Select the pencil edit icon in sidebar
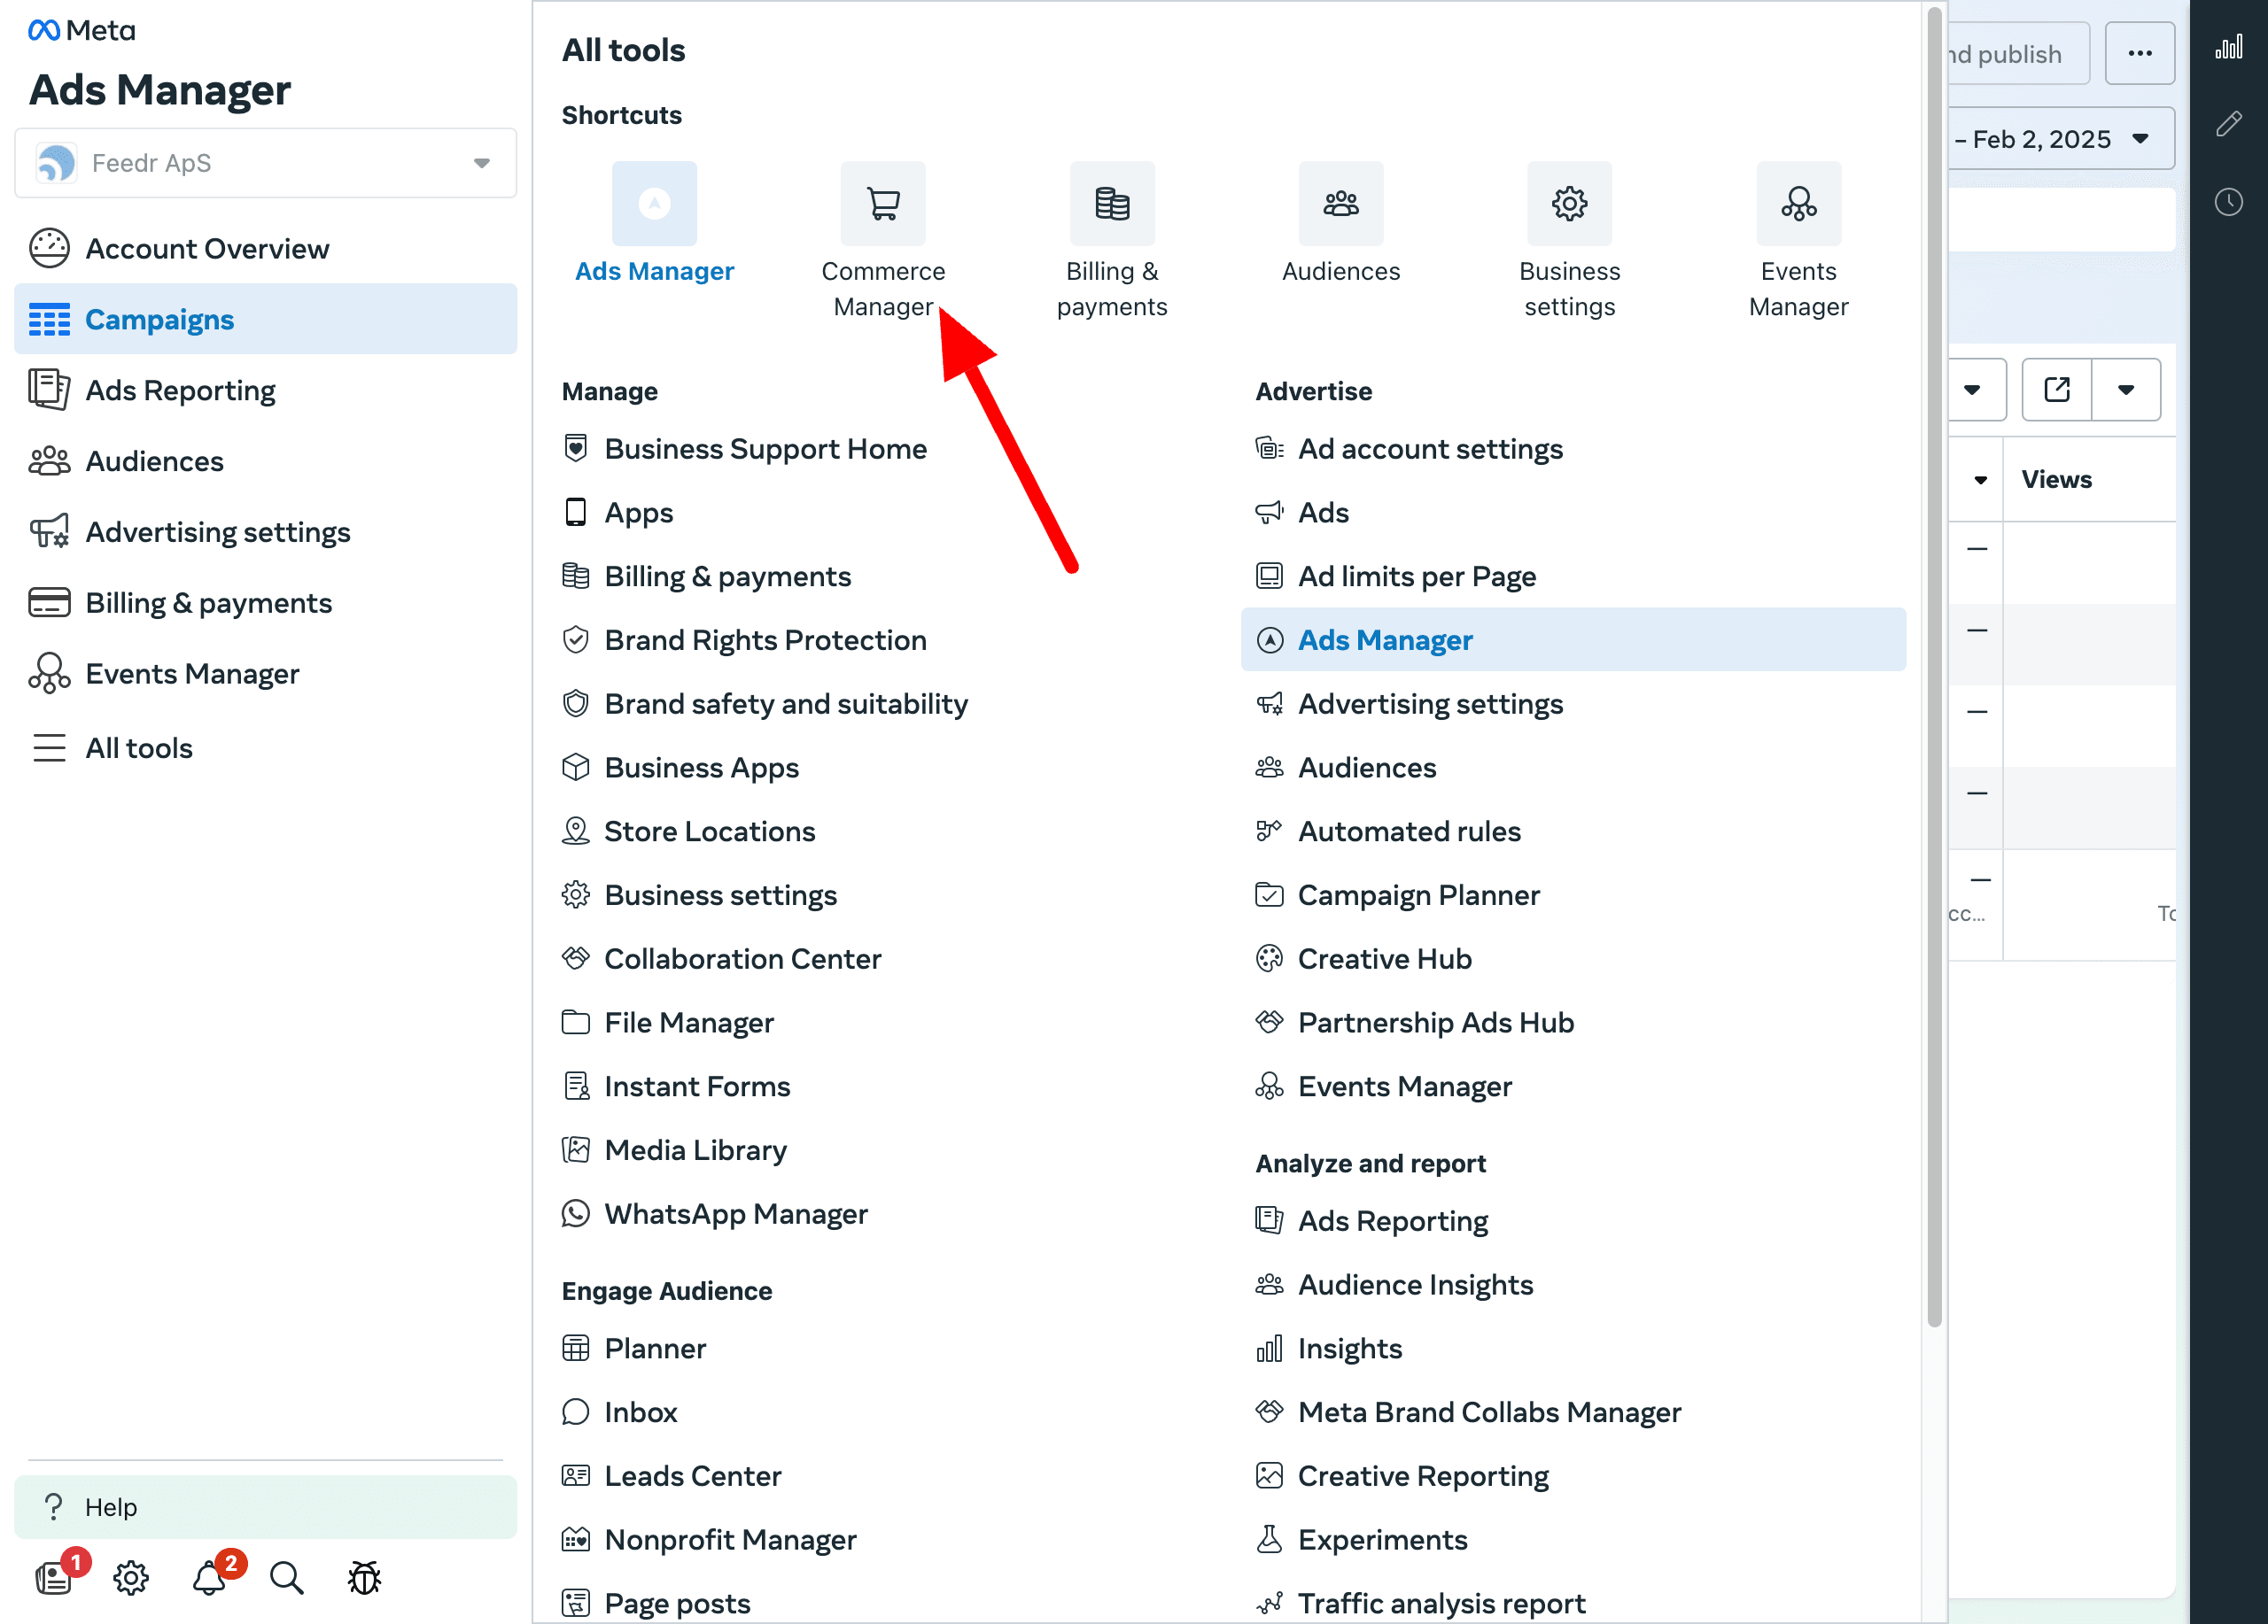Viewport: 2268px width, 1624px height. [2228, 124]
